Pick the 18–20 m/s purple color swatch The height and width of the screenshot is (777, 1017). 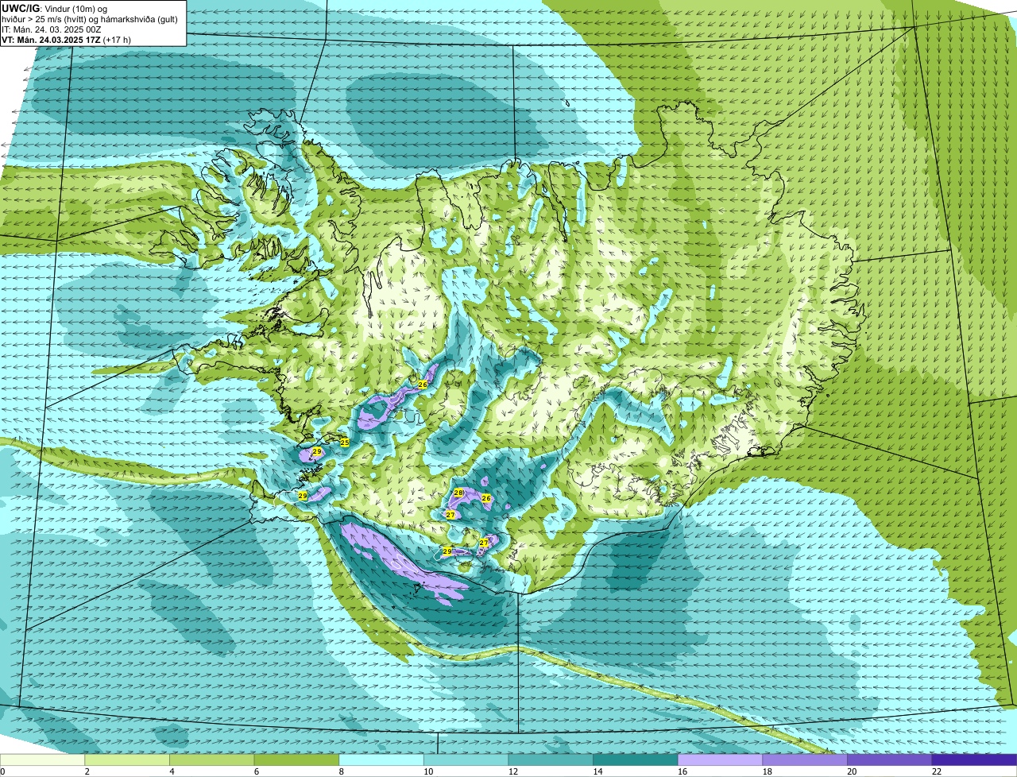click(805, 760)
